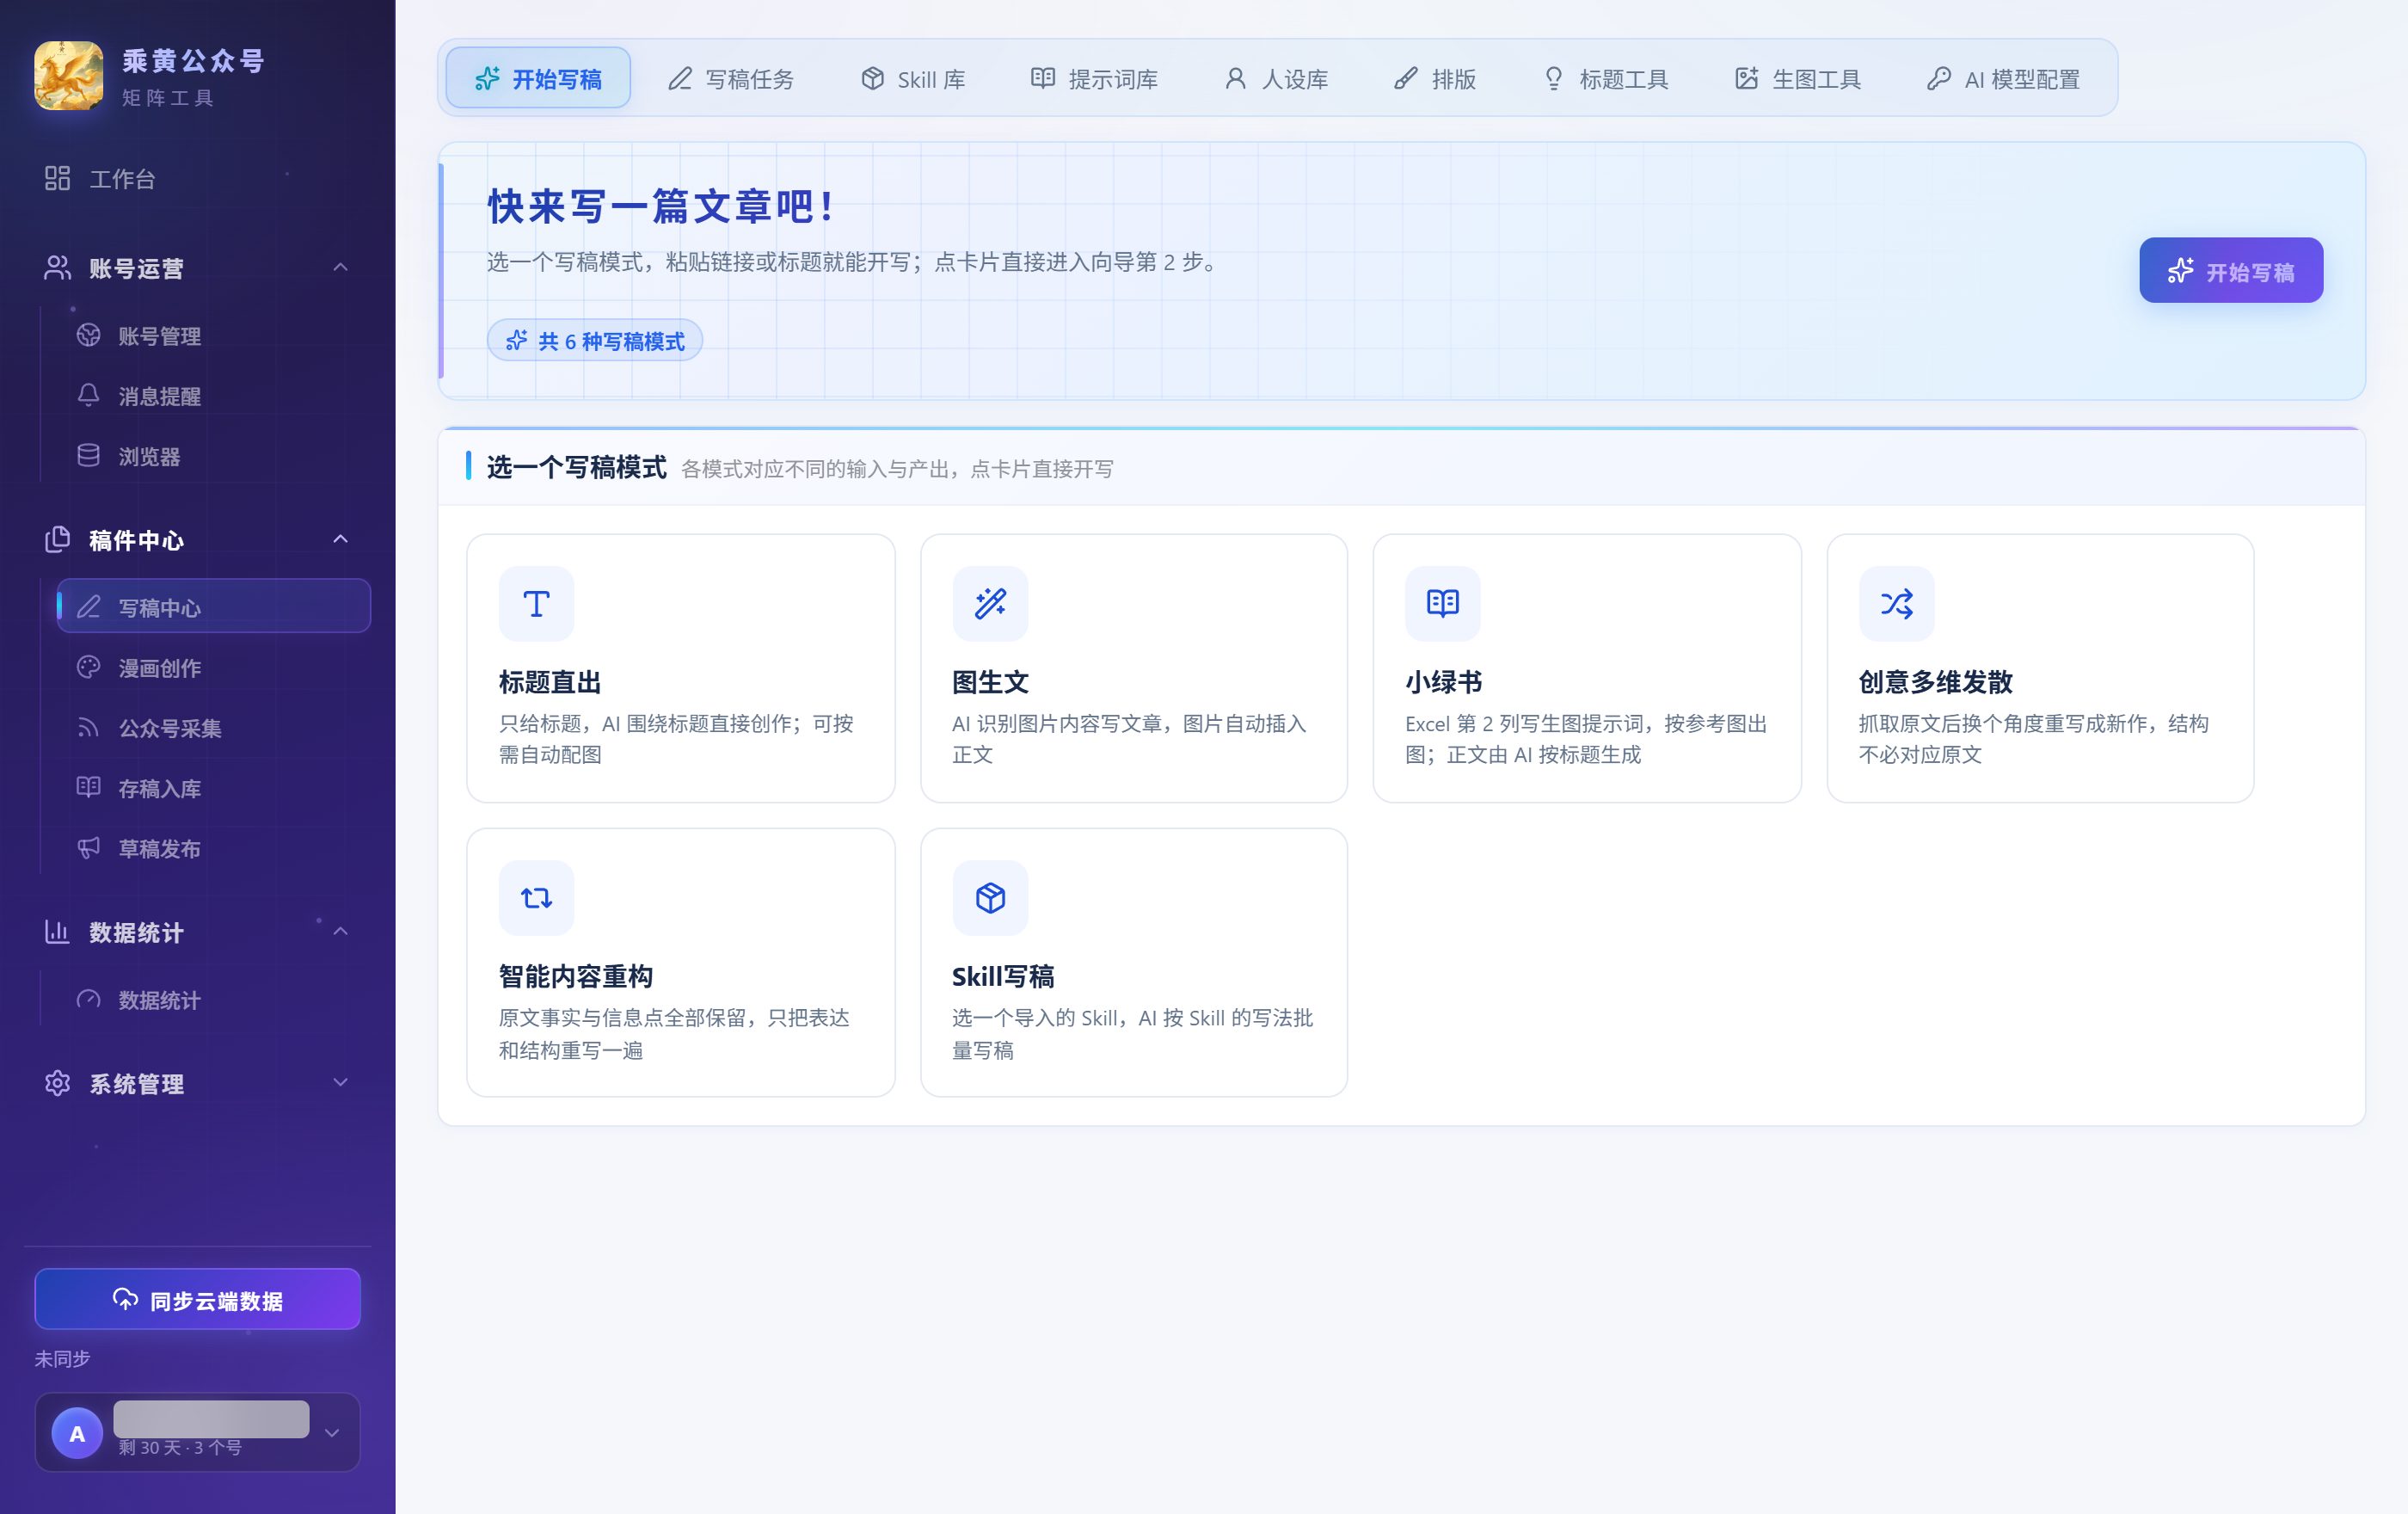The height and width of the screenshot is (1514, 2408).
Task: Open the 标题工具 tab
Action: tap(1606, 78)
